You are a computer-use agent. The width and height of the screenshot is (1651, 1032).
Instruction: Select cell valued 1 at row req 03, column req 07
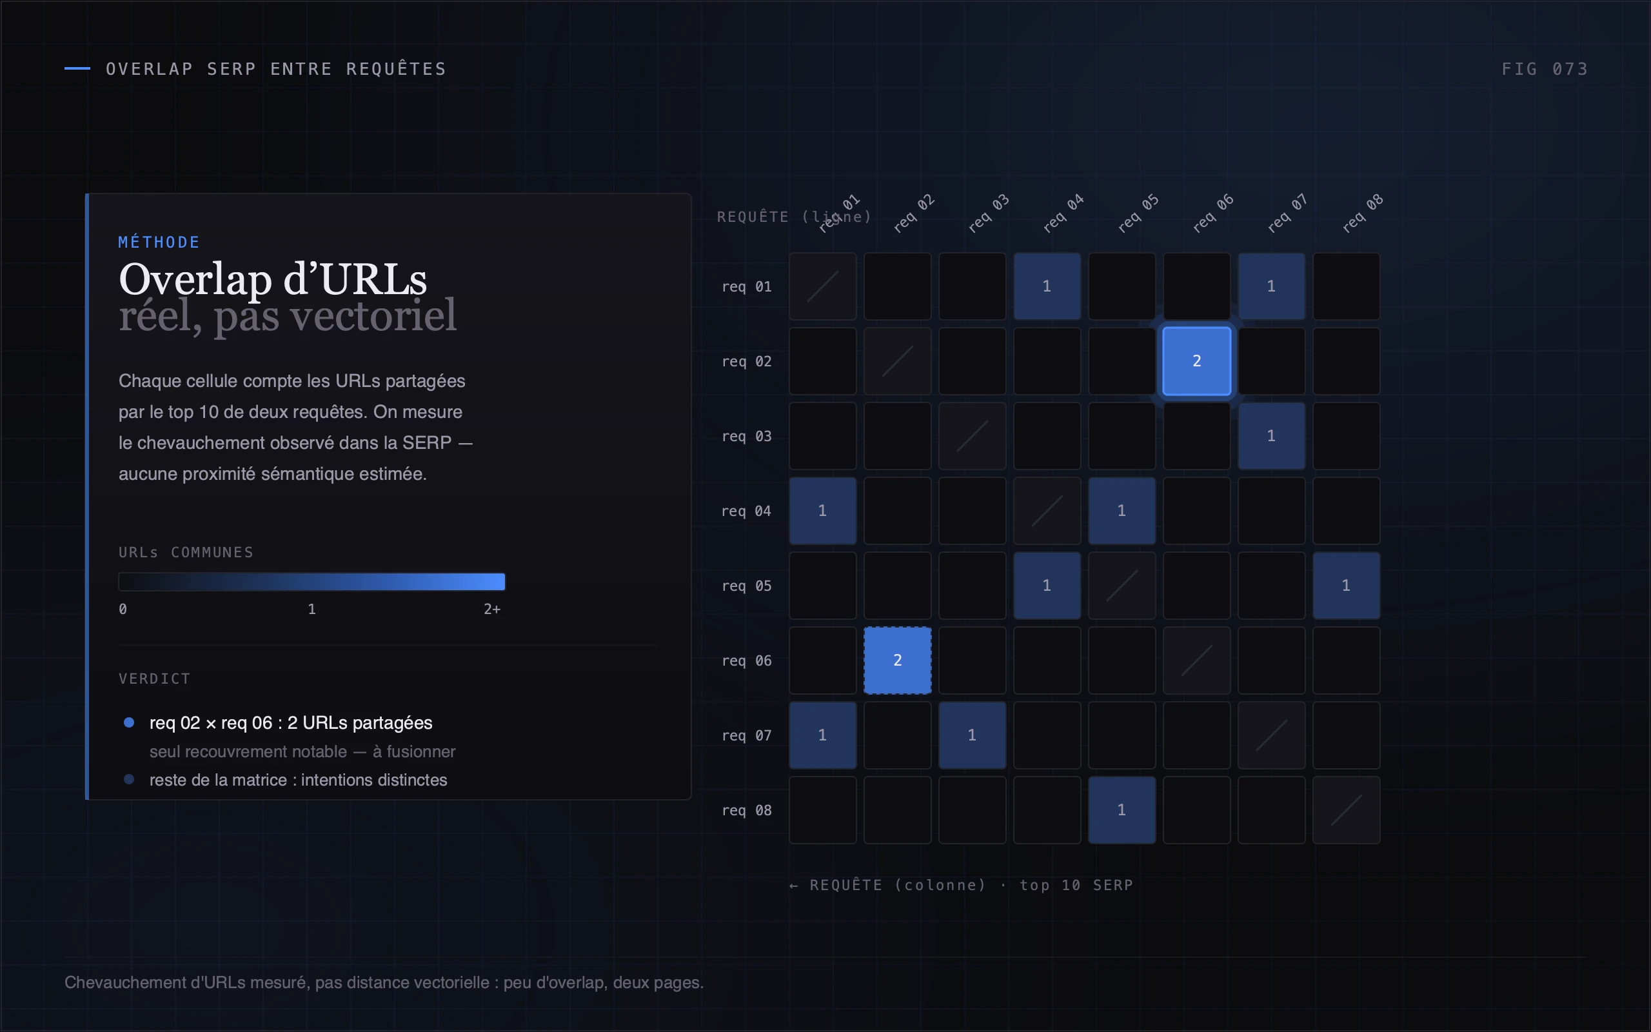[1271, 435]
